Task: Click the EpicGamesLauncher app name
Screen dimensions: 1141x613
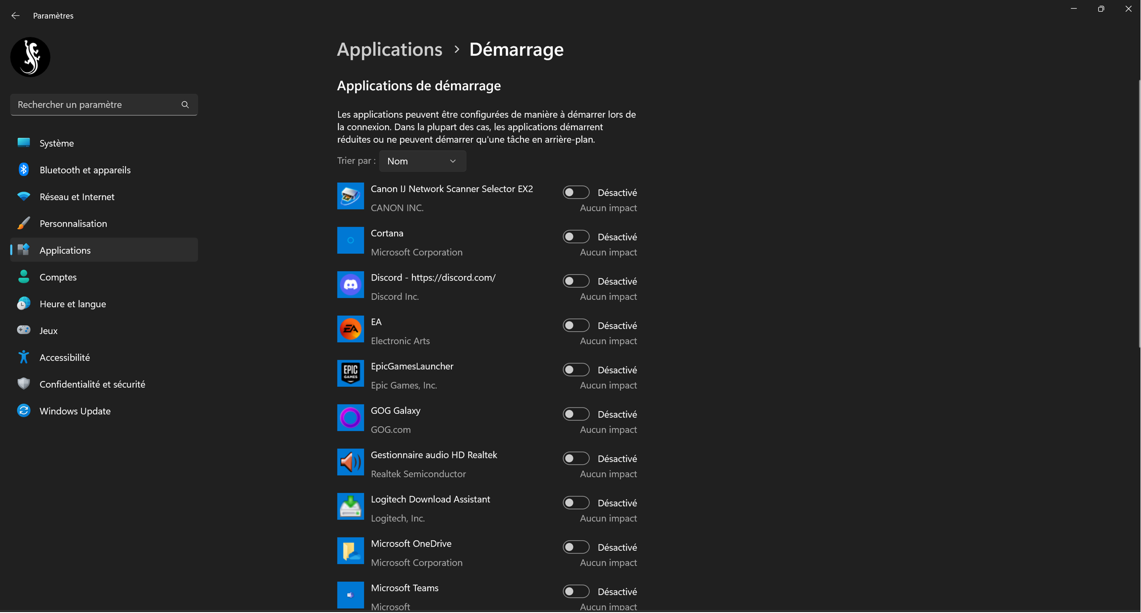Action: [x=412, y=367]
